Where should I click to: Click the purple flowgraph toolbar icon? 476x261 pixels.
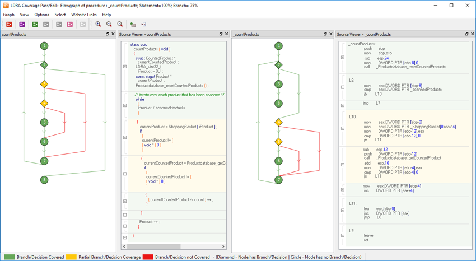coord(22,24)
